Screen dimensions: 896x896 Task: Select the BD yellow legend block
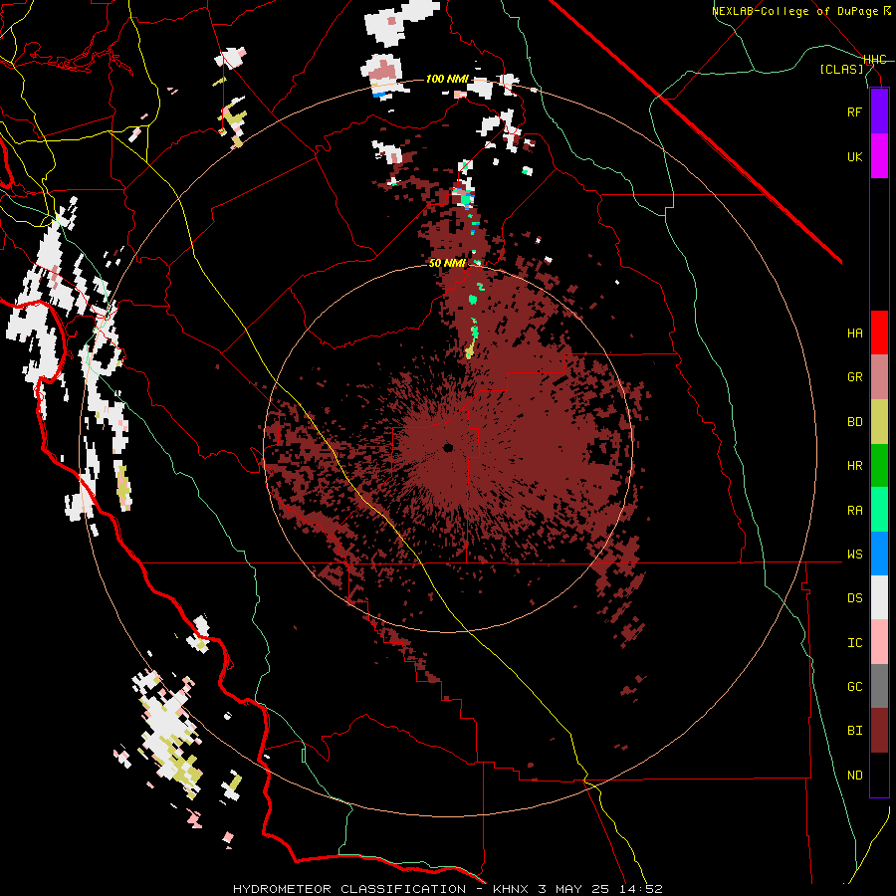coord(879,422)
